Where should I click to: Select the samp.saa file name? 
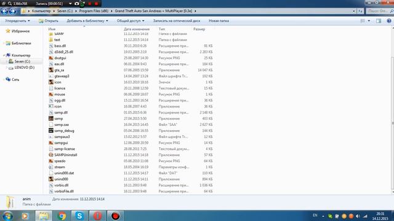(x=62, y=125)
